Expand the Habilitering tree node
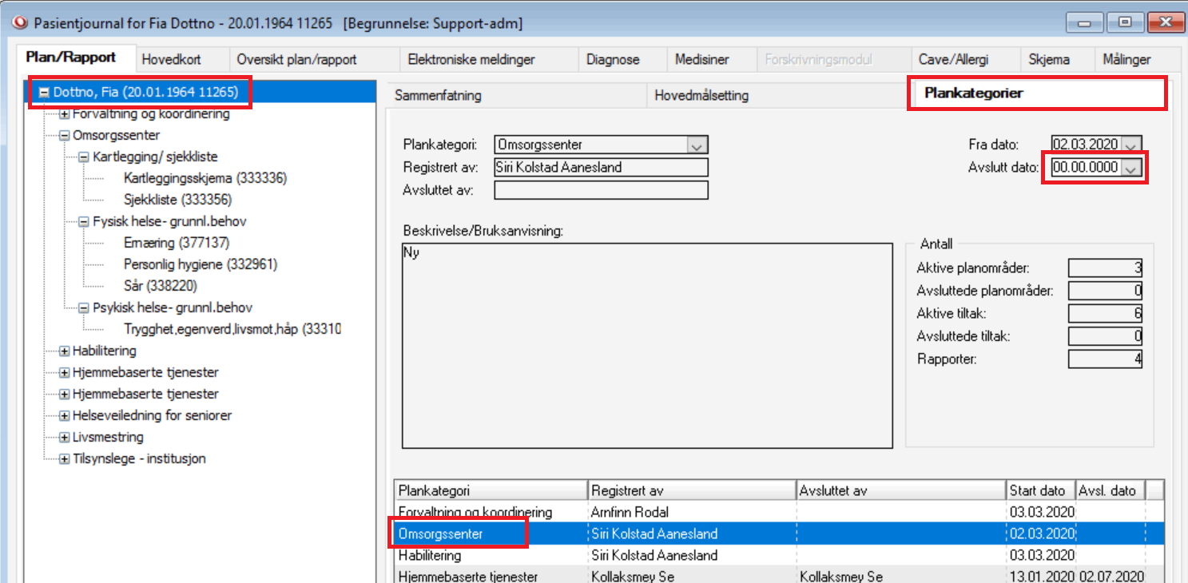The width and height of the screenshot is (1188, 583). (65, 351)
